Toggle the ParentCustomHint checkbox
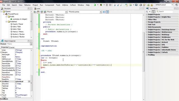The width and height of the screenshot is (179, 101). [x=16, y=68]
